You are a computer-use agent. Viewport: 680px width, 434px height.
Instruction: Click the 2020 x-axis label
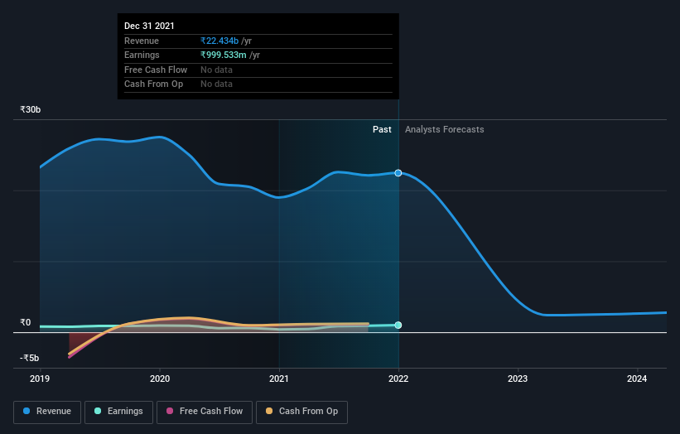pyautogui.click(x=160, y=379)
